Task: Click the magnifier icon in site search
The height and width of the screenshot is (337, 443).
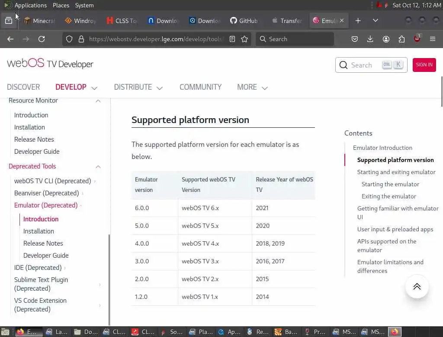Action: click(x=343, y=65)
